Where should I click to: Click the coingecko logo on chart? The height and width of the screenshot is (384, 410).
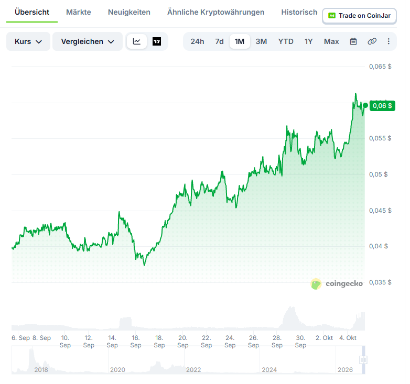pyautogui.click(x=337, y=284)
